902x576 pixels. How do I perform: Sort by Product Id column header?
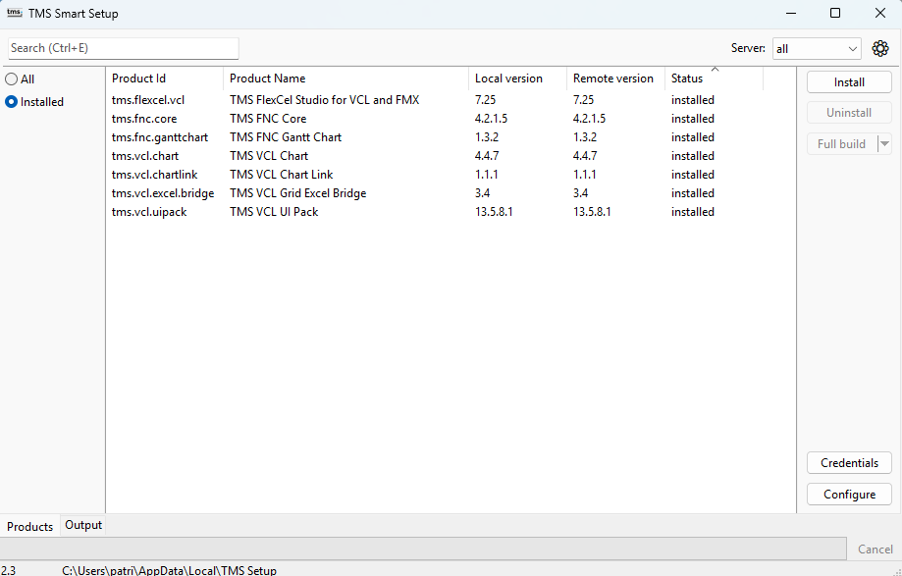139,79
